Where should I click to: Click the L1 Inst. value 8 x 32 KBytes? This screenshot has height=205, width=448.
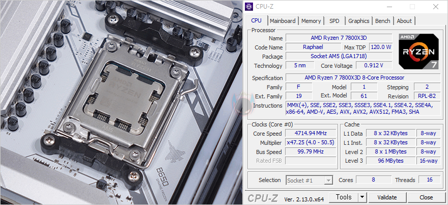[390, 142]
